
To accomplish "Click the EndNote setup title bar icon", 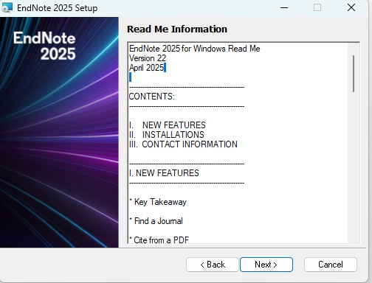I will pos(7,7).
